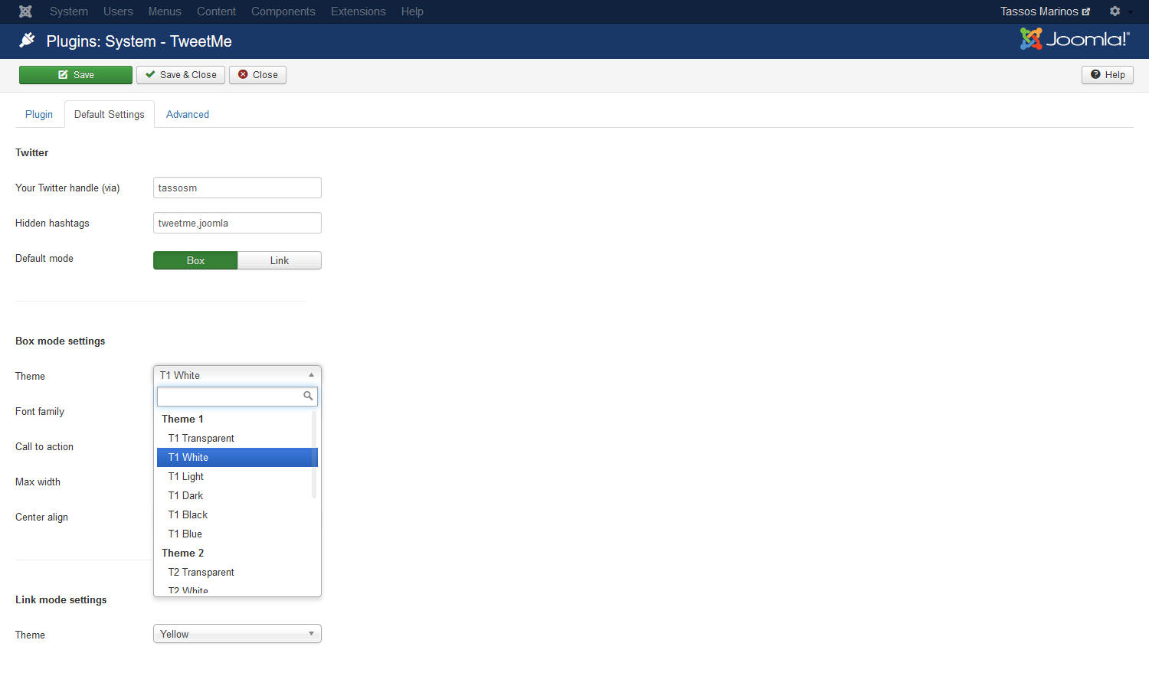Click the theme list scrollbar
Image resolution: width=1149 pixels, height=689 pixels.
314,456
